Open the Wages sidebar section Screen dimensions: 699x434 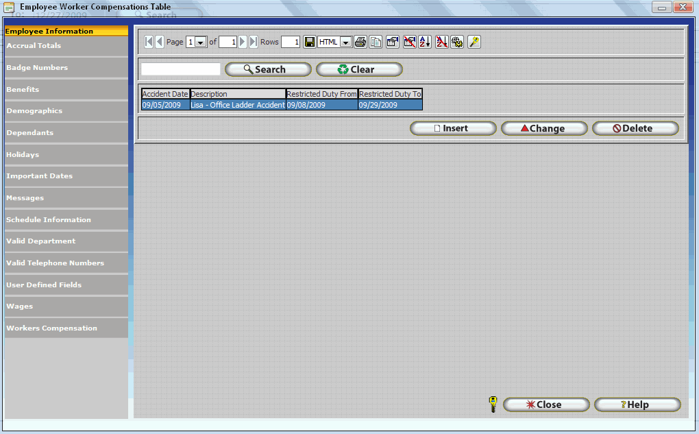[x=20, y=306]
